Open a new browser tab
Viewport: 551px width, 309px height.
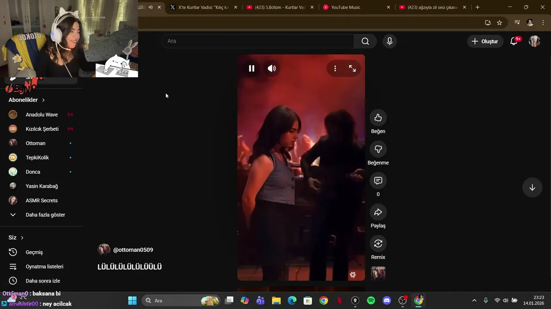coord(477,7)
